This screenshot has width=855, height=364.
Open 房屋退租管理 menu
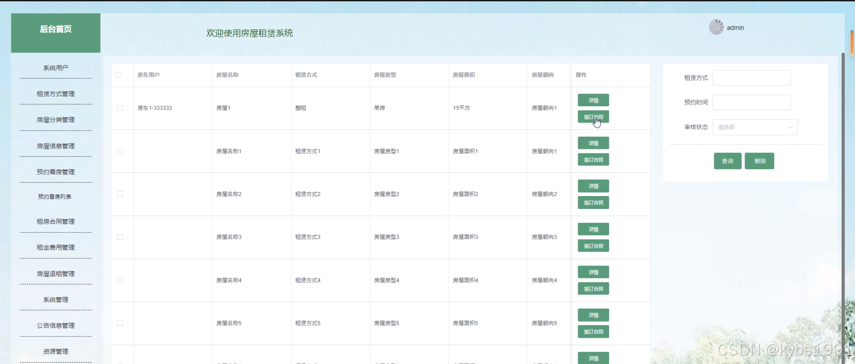point(56,274)
